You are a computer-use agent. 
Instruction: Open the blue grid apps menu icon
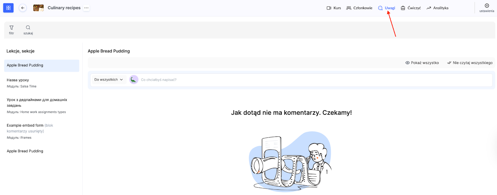tap(8, 8)
